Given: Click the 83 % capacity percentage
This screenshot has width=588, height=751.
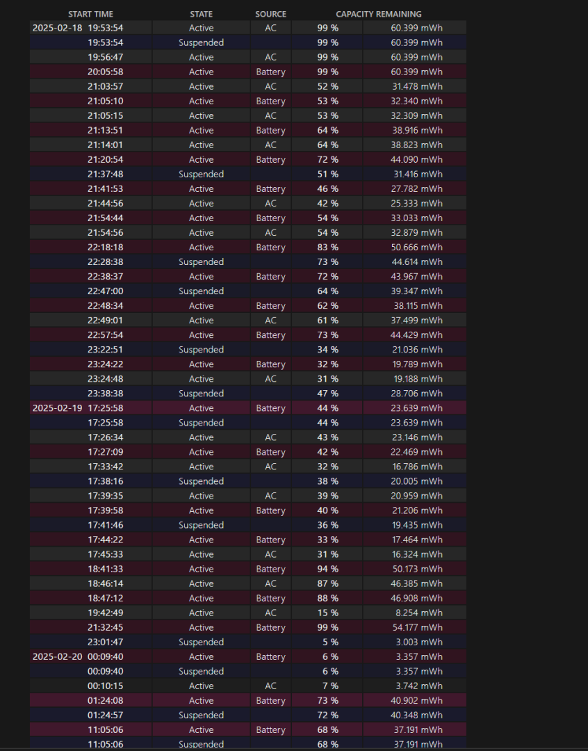Looking at the screenshot, I should tap(327, 247).
